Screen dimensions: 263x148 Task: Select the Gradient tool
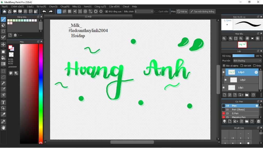3,64
